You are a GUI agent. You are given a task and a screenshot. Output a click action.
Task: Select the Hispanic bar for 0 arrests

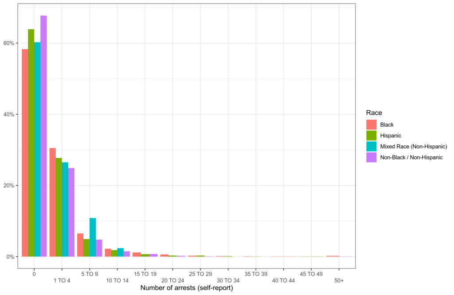tap(31, 143)
